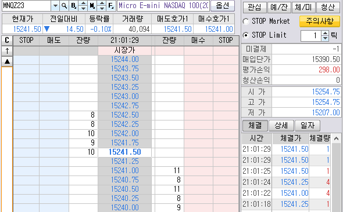This screenshot has width=343, height=212.
Task: Click the 매수호가1 value 15241.00
Action: point(219,29)
